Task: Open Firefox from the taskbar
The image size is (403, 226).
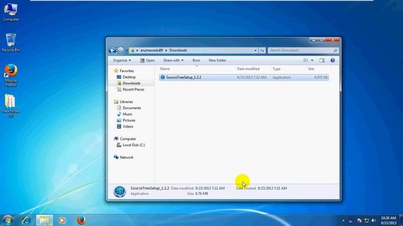Action: [81, 220]
